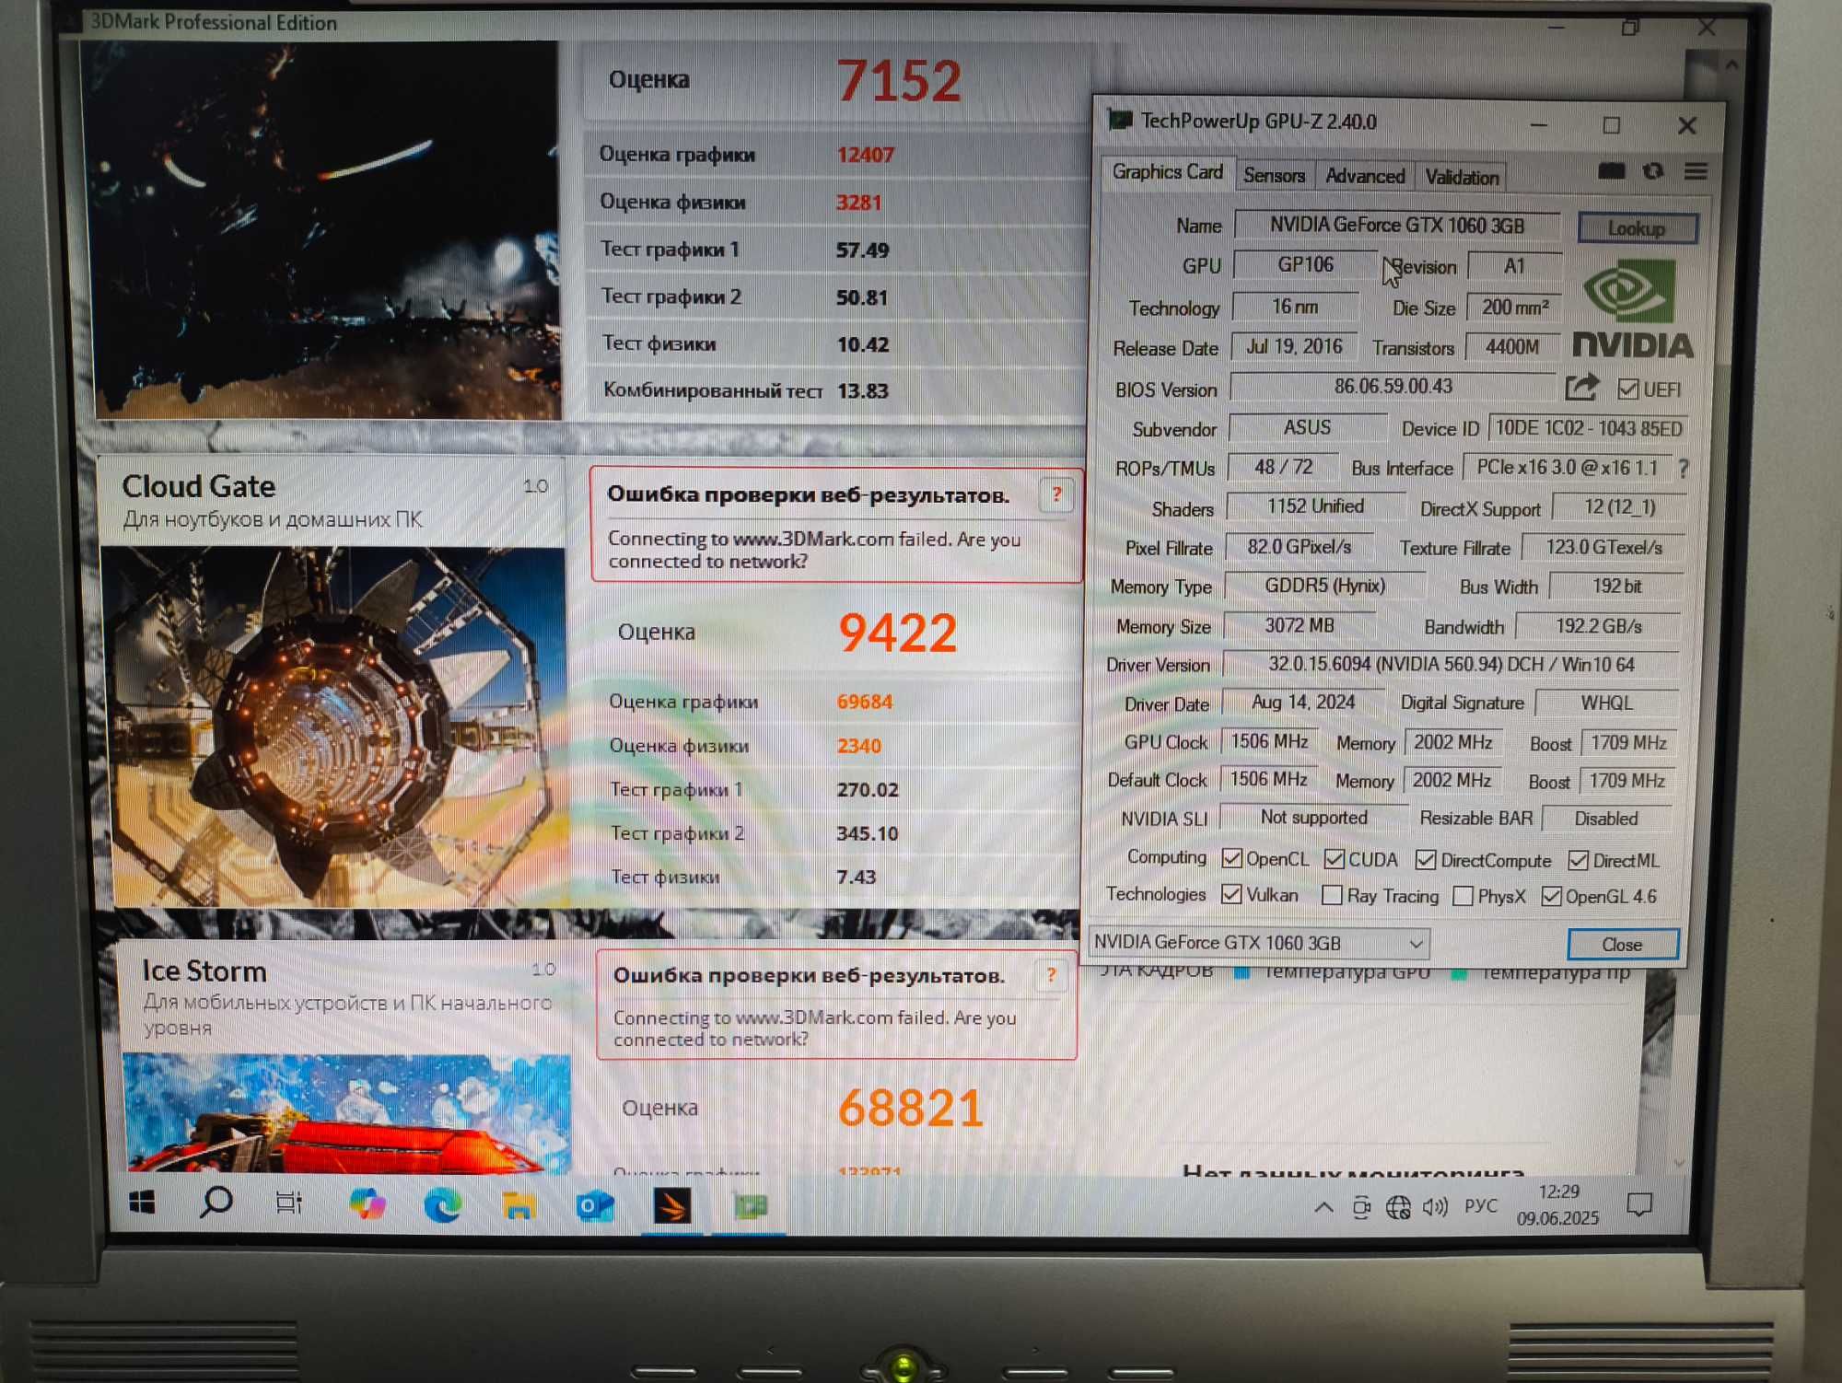Show hidden tray icons chevron

(1323, 1206)
